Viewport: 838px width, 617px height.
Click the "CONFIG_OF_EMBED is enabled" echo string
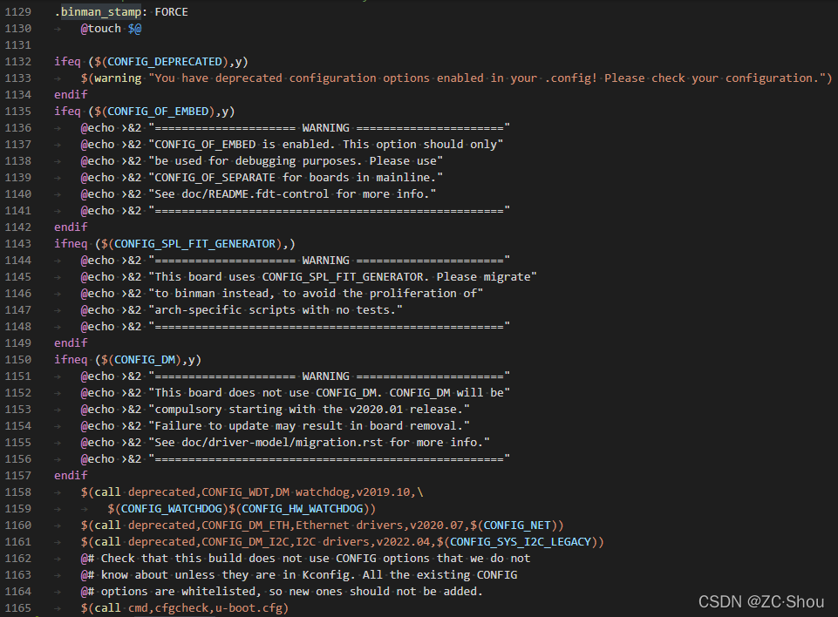tap(326, 145)
